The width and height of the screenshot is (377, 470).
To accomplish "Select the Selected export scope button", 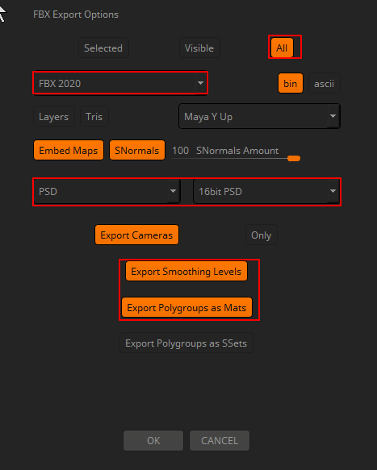I will [103, 48].
